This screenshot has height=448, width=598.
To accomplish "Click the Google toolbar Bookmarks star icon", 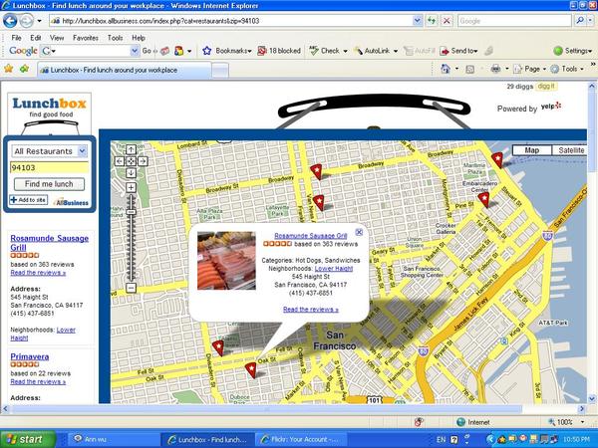I will click(x=206, y=51).
